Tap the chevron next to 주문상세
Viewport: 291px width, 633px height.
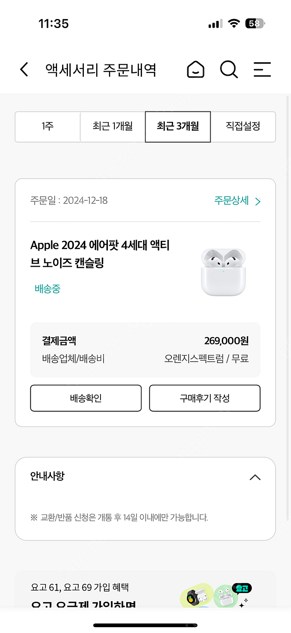258,201
